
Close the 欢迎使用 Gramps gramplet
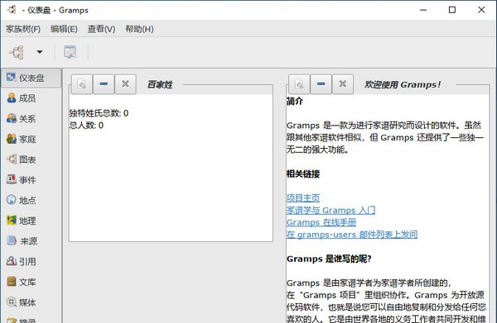pos(343,84)
